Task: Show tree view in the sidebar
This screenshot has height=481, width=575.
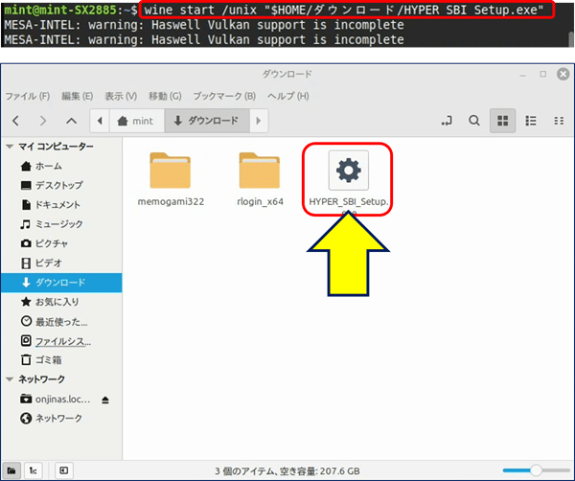Action: pyautogui.click(x=33, y=470)
